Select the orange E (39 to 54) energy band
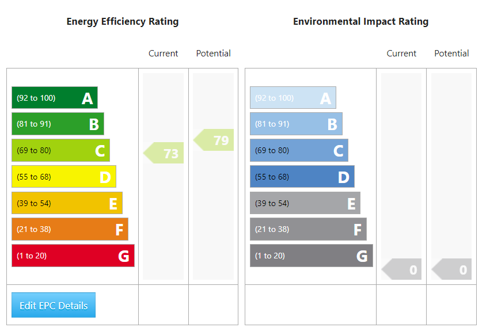 [x=67, y=203]
